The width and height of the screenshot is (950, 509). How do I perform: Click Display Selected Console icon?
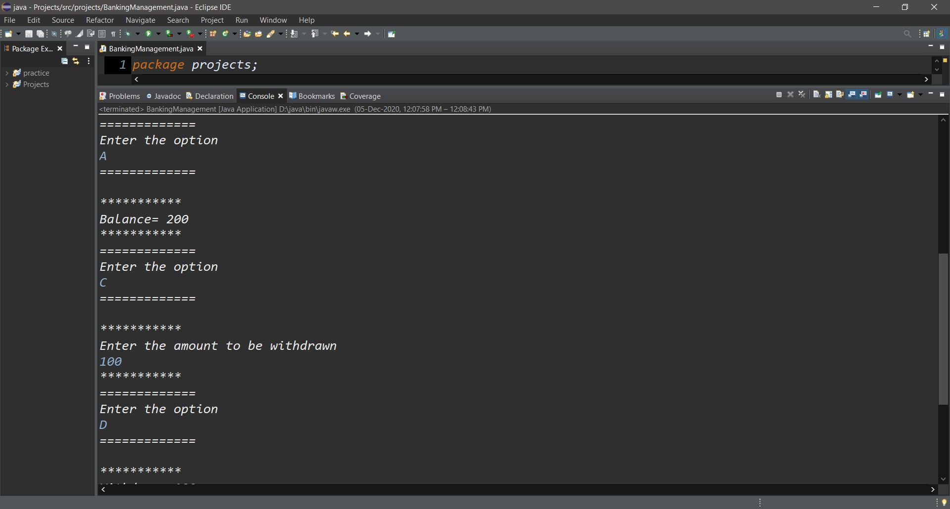(890, 94)
